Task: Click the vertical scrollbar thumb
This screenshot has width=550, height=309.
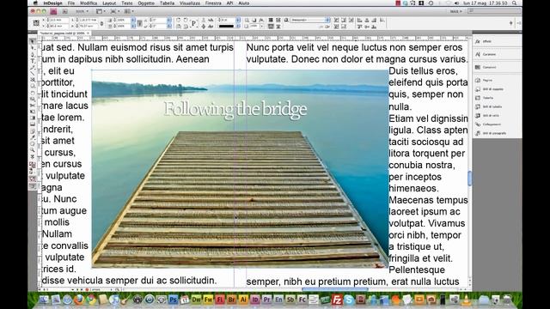Action: pyautogui.click(x=470, y=178)
